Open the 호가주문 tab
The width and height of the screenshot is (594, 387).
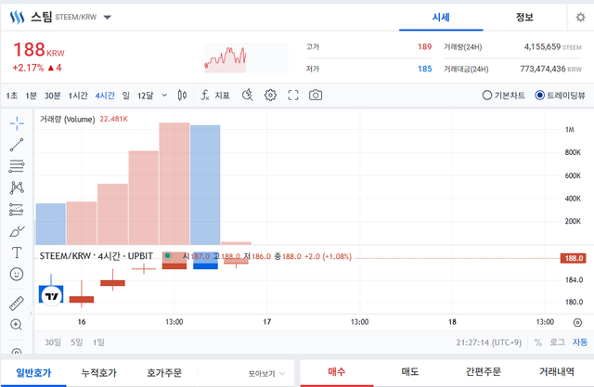tap(164, 373)
